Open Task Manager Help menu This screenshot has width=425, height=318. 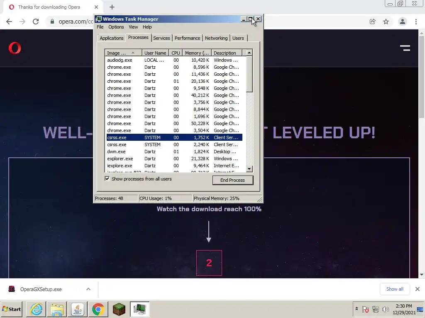click(x=147, y=27)
